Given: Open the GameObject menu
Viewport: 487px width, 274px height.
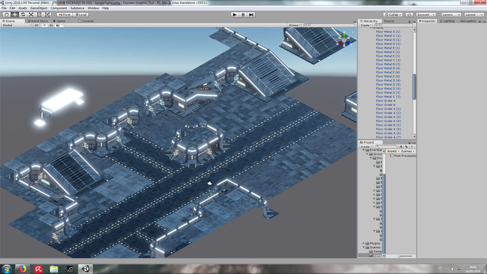Looking at the screenshot, I should (39, 8).
